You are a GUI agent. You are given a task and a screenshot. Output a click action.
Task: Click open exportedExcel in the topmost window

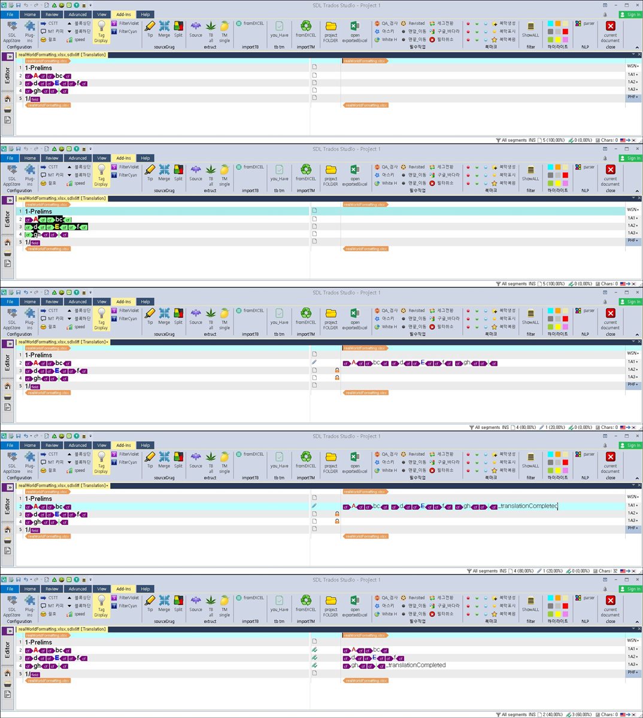pos(355,31)
